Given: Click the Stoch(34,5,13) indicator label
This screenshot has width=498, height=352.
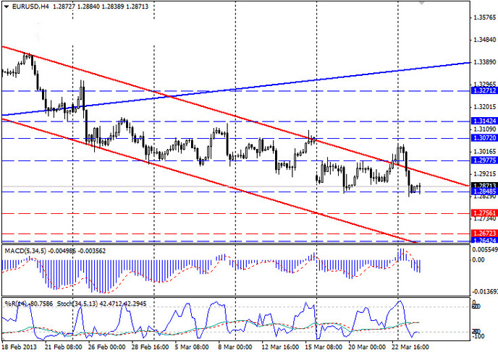Looking at the screenshot, I should (77, 304).
